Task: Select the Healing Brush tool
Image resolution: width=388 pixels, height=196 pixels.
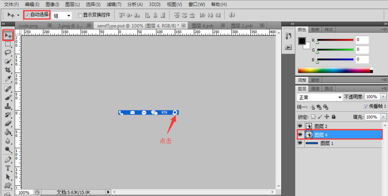Action: [x=8, y=89]
